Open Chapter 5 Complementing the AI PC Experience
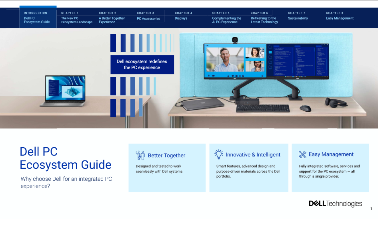Screen dimensions: 378x249 pyautogui.click(x=226, y=18)
